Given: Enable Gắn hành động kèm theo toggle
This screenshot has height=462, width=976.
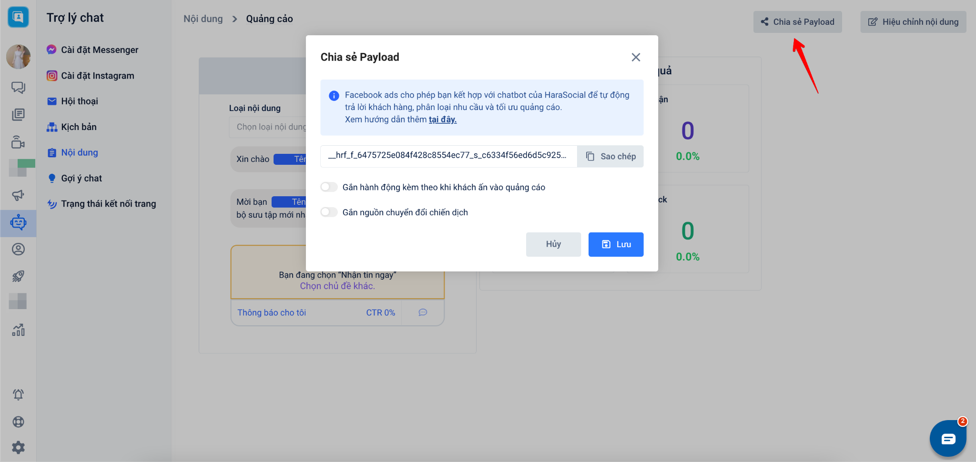Looking at the screenshot, I should coord(329,187).
